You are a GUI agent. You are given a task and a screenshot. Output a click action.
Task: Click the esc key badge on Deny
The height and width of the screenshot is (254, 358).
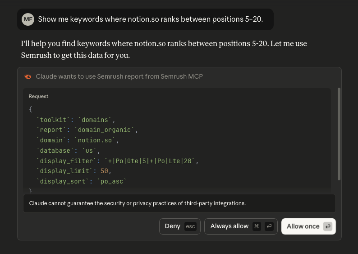[190, 226]
